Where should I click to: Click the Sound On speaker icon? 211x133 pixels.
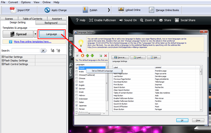point(121,20)
